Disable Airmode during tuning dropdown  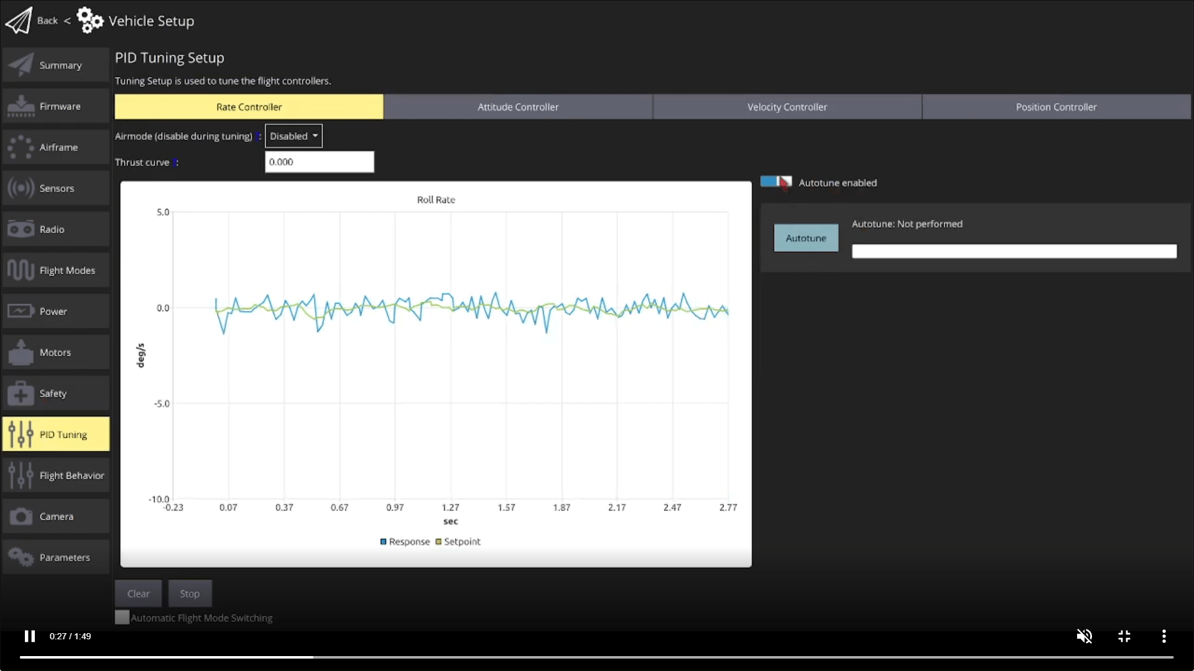293,136
